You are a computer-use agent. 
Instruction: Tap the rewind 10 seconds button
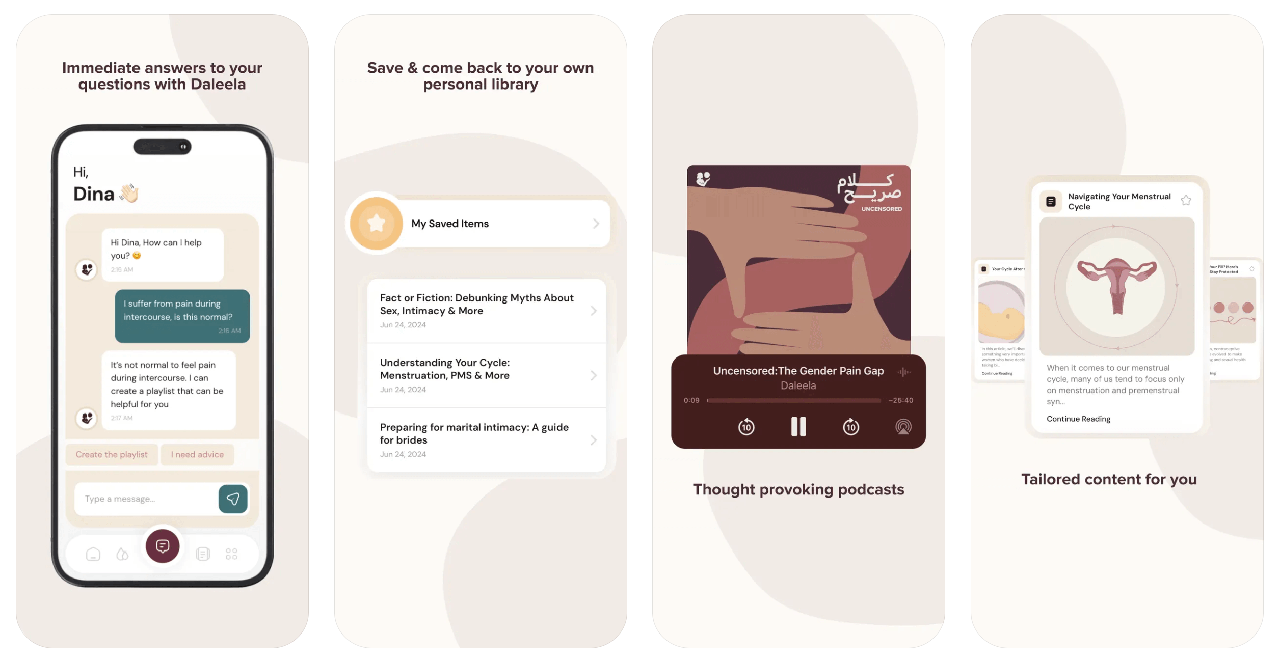pos(746,426)
